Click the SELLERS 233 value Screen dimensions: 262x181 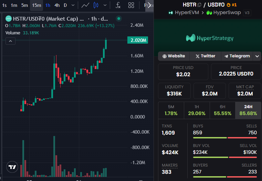(252, 172)
